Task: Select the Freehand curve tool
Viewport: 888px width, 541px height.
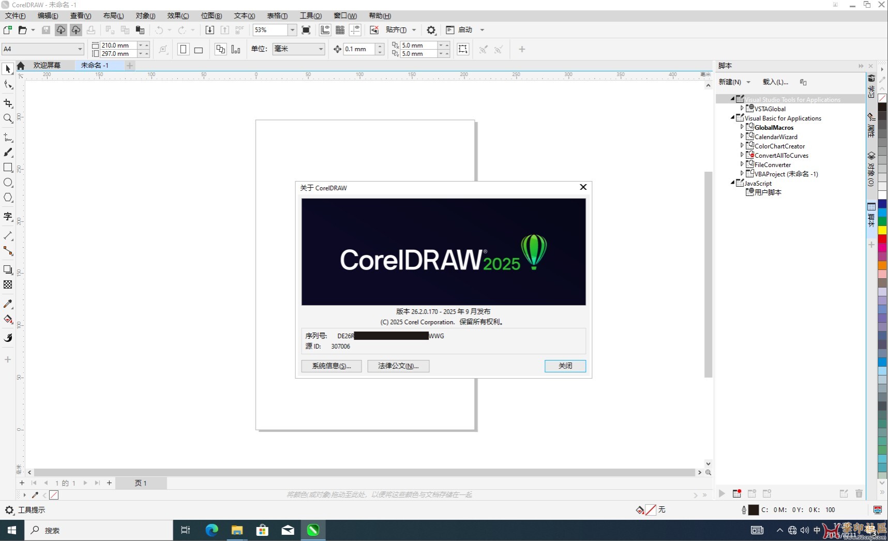Action: point(8,138)
